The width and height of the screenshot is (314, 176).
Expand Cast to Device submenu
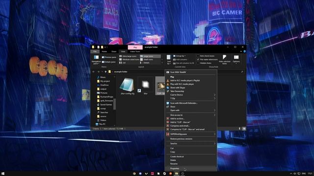pyautogui.click(x=191, y=95)
